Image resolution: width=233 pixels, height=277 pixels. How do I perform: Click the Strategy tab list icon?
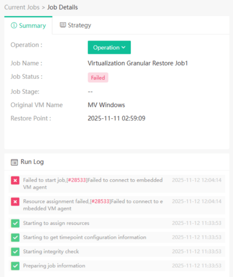[x=63, y=25]
